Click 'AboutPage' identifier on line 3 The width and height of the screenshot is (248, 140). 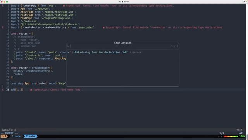click(27, 12)
